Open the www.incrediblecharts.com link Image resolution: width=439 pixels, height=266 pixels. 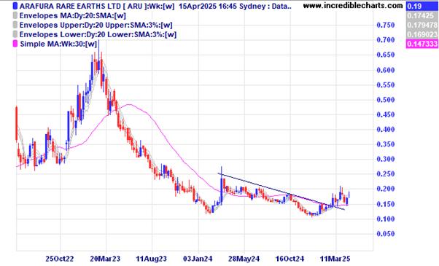tap(353, 5)
